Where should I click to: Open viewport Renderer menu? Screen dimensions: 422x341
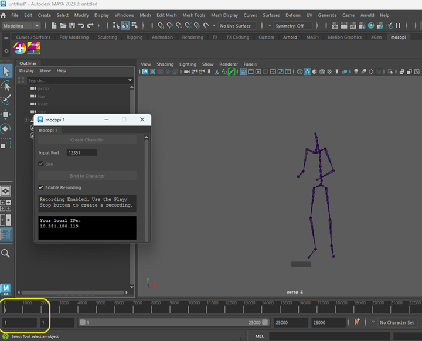click(229, 64)
